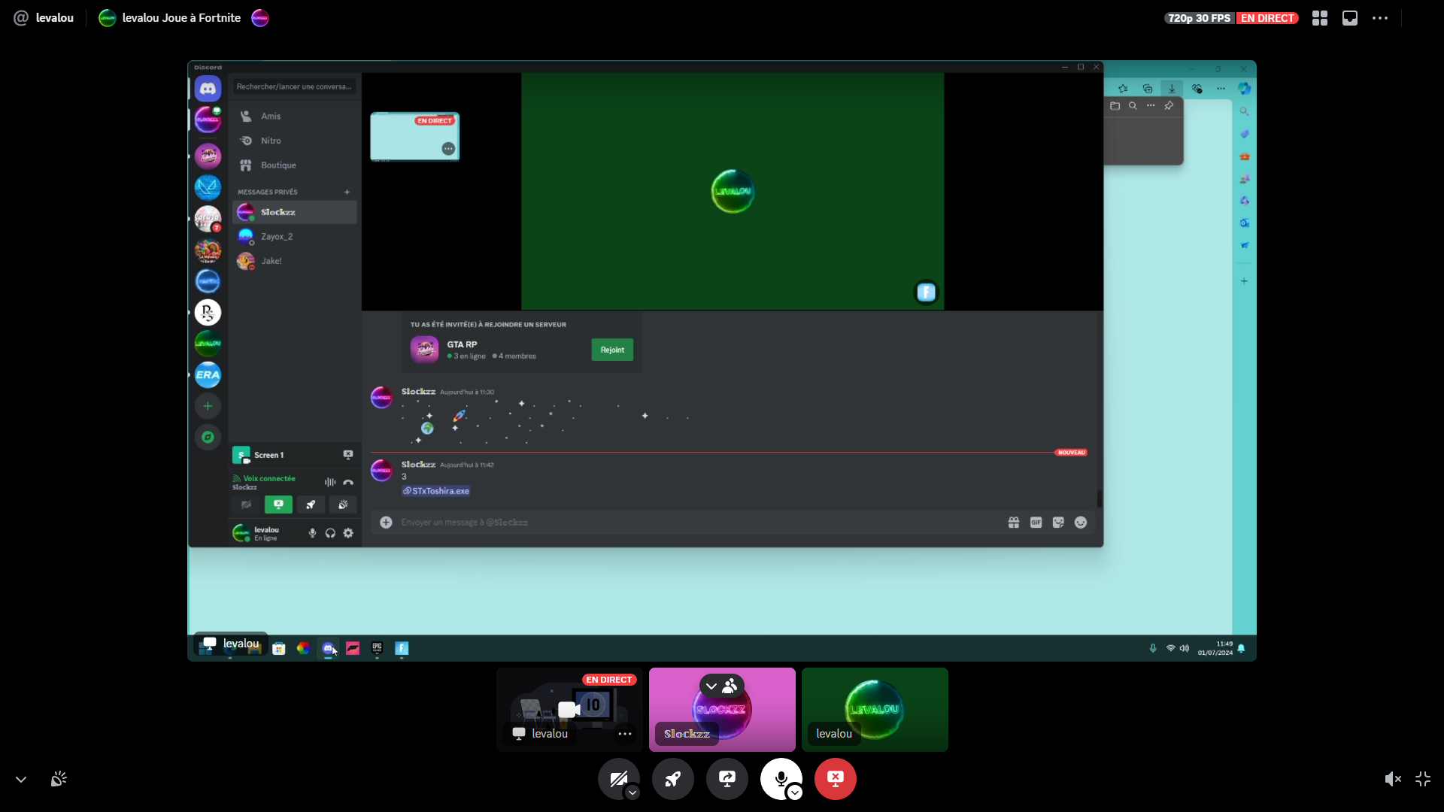Unmute the stream volume speaker icon
The width and height of the screenshot is (1444, 812).
click(x=1393, y=779)
